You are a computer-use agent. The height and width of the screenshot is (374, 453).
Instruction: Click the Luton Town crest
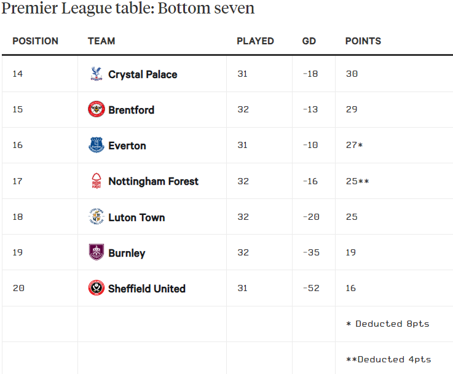pyautogui.click(x=97, y=216)
